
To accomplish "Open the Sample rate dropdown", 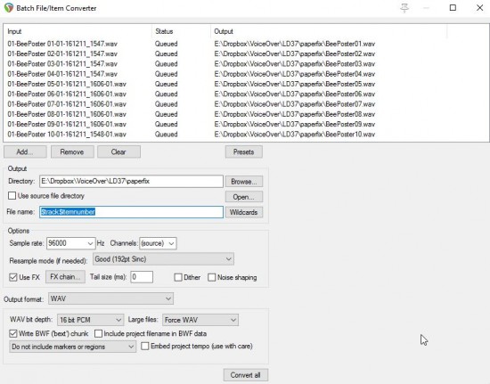I will point(71,243).
